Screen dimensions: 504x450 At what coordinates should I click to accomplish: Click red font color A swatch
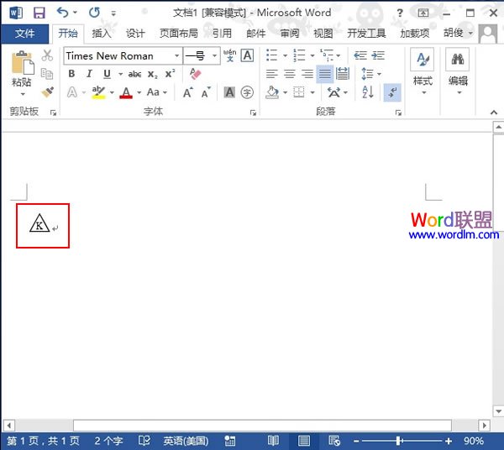[126, 93]
